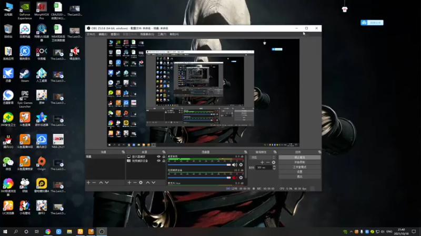Pop out the Scenes dock panel
Screen dimensions: 421x236
click(123, 152)
